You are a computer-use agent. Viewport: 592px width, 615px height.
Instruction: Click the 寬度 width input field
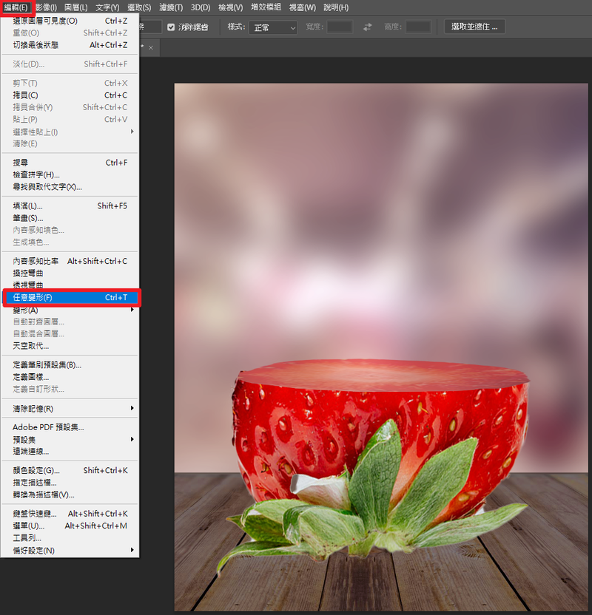click(340, 27)
